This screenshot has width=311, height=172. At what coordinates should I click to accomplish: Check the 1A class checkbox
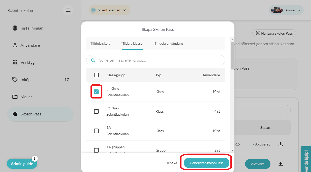click(96, 131)
